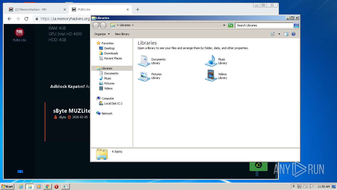Switch to the MemoryHackers - MH tab
The image size is (337, 190).
click(37, 9)
